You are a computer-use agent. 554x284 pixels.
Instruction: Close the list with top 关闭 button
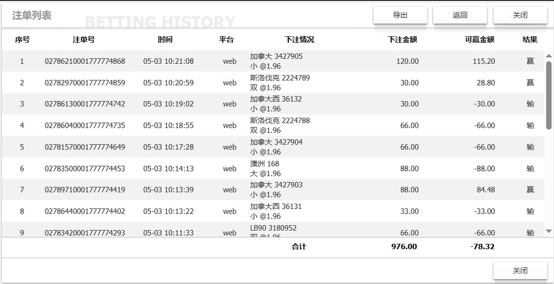click(520, 15)
